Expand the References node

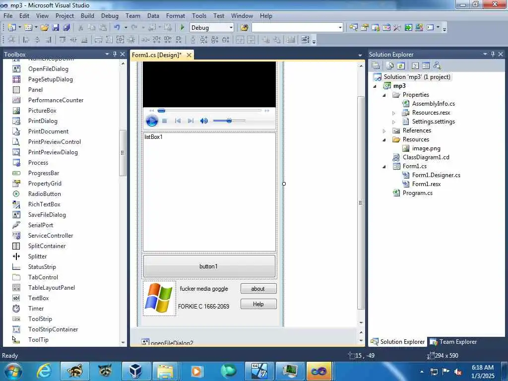[x=384, y=131]
